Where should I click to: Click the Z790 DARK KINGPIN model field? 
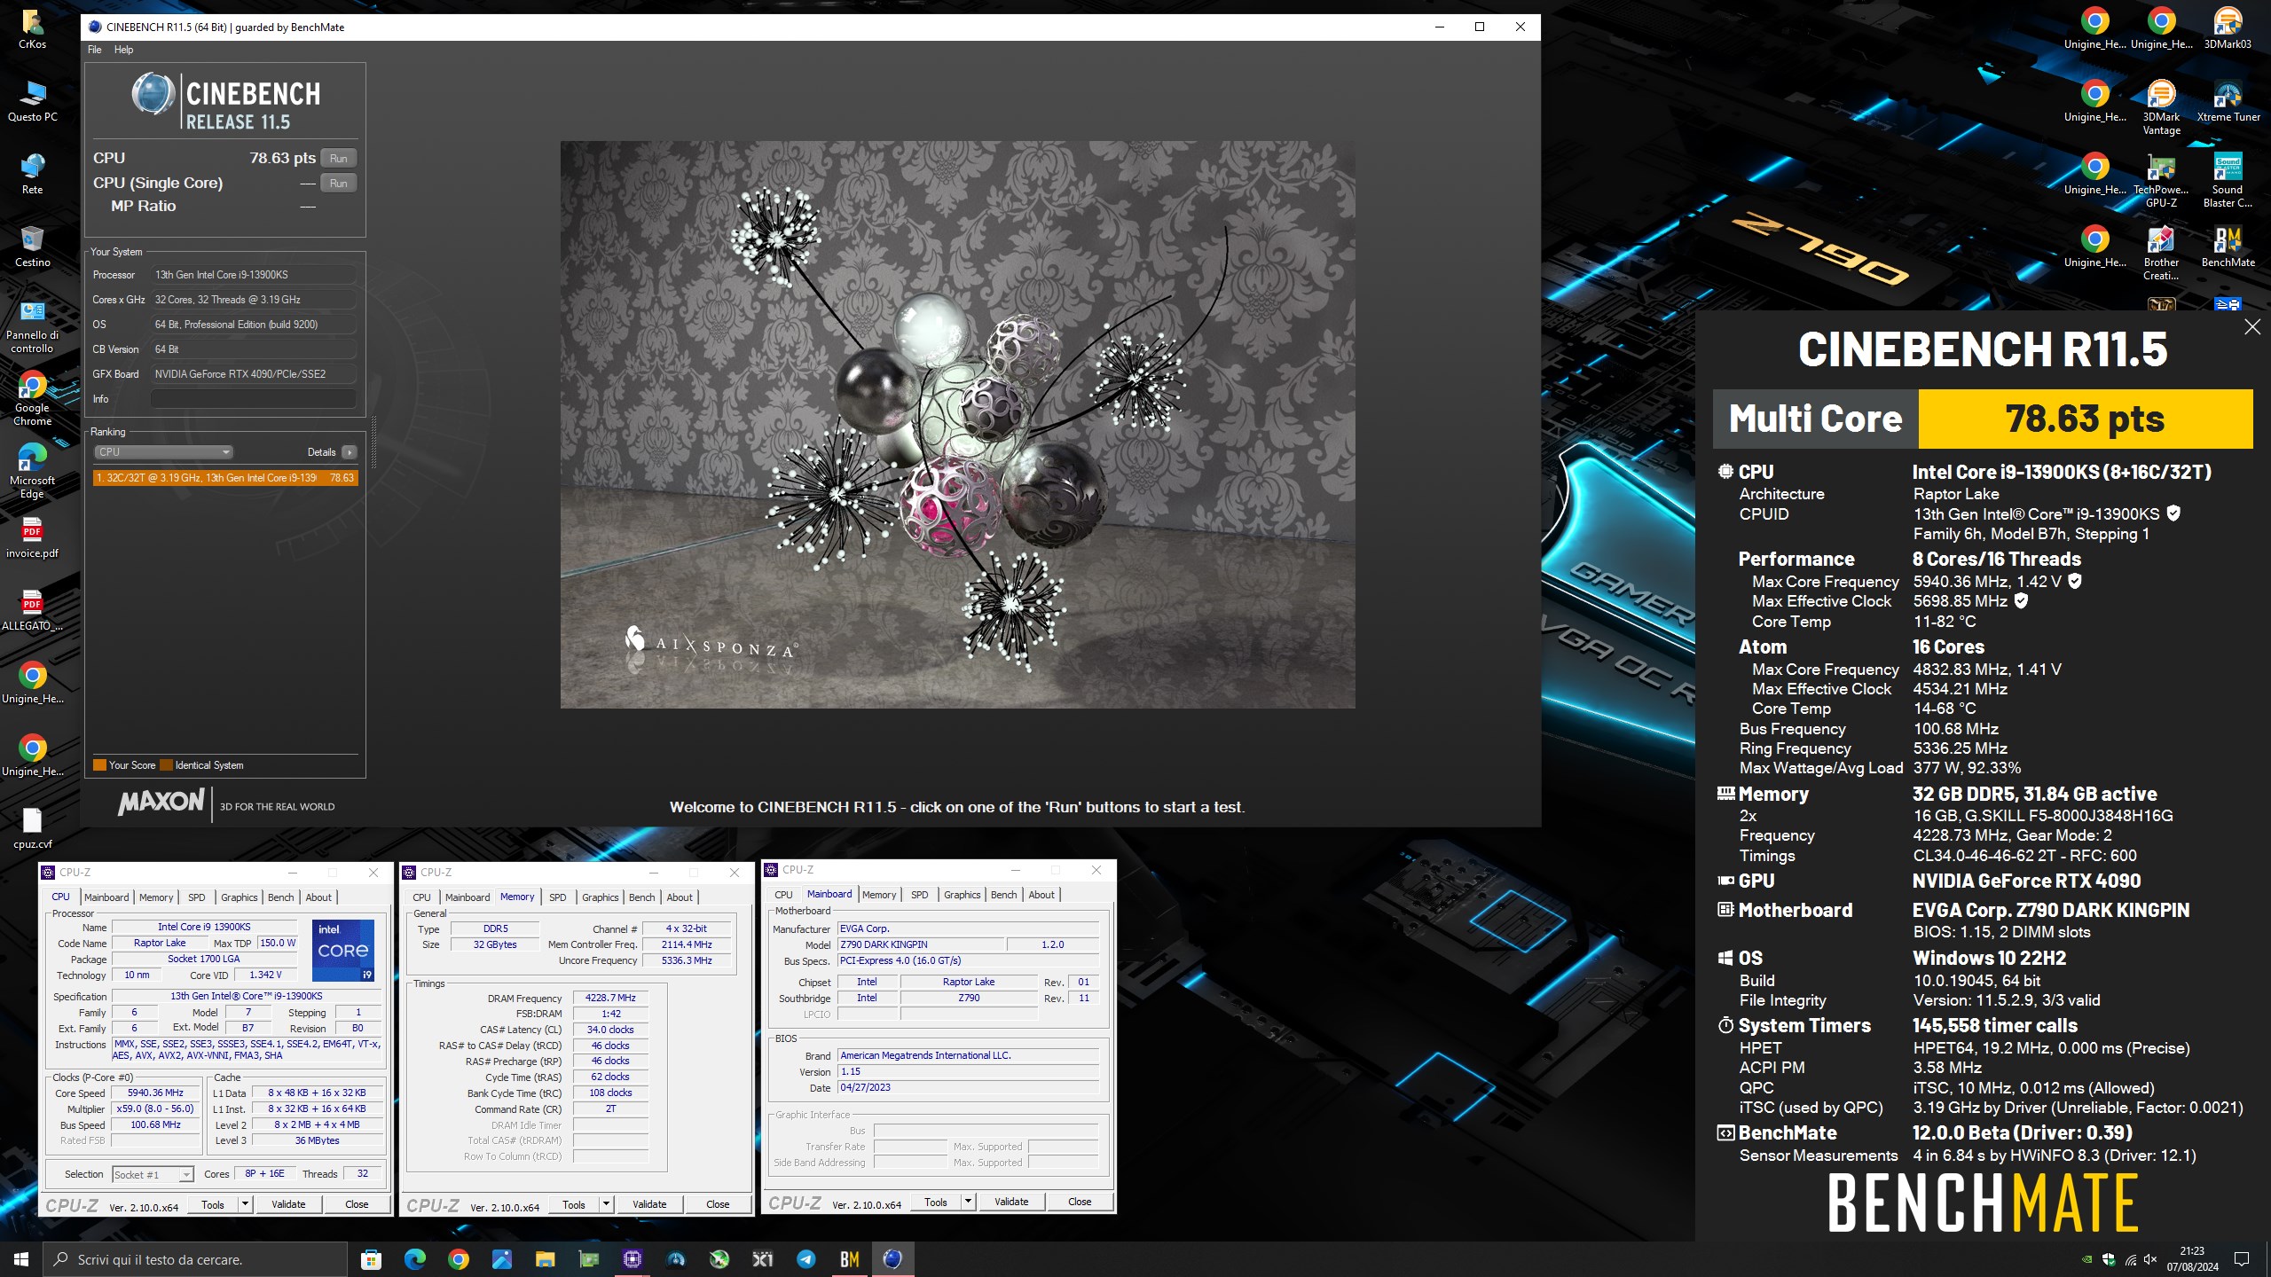tap(921, 945)
